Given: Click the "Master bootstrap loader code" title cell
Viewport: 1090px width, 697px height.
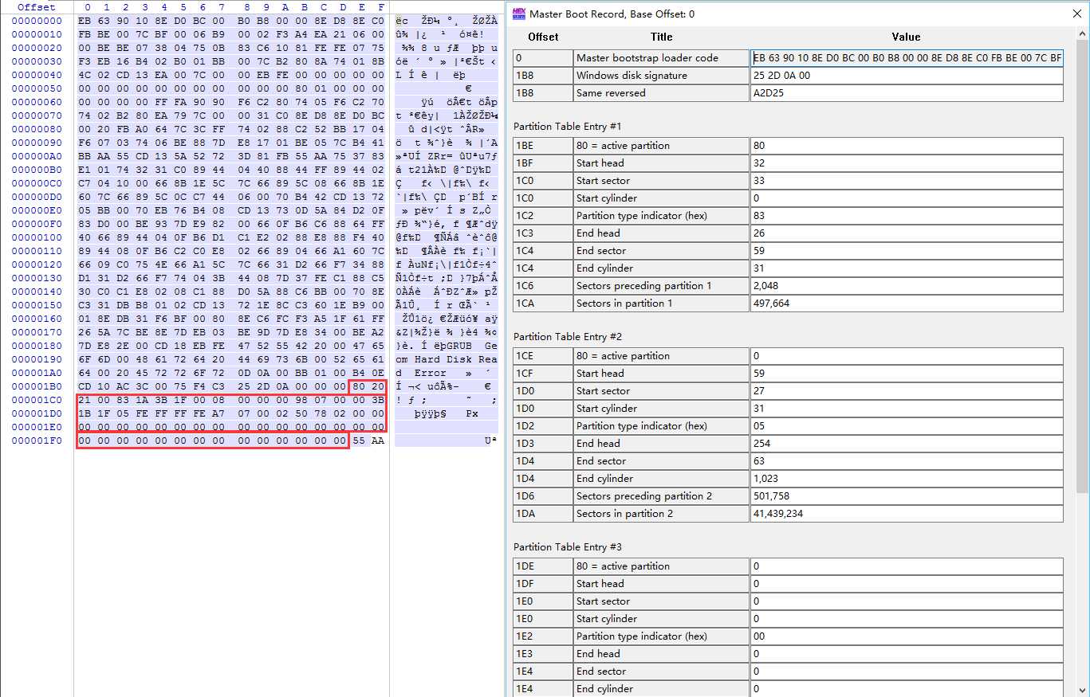Looking at the screenshot, I should tap(662, 58).
